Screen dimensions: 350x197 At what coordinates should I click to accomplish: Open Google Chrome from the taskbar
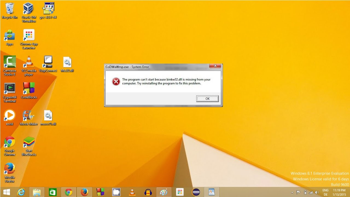(x=69, y=192)
